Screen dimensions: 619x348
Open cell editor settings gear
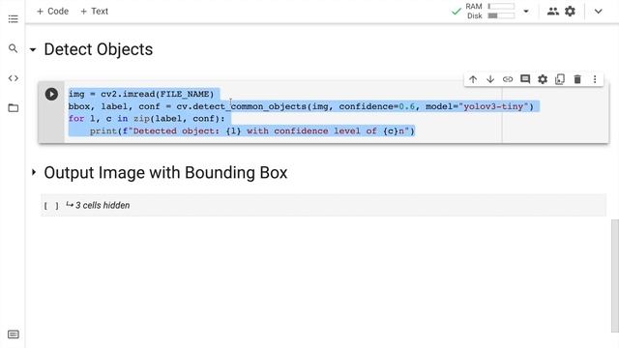(x=543, y=79)
